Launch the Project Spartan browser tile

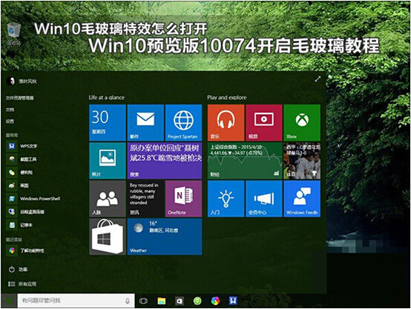[x=183, y=122]
